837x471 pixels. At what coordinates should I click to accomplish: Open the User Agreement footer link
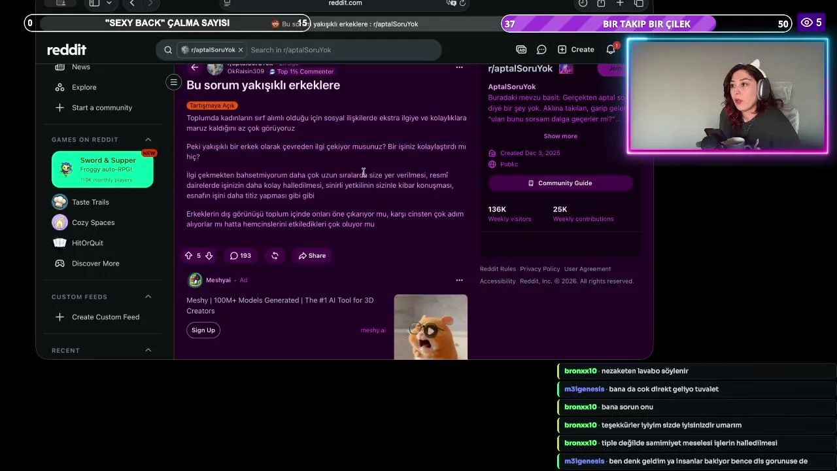pyautogui.click(x=587, y=269)
